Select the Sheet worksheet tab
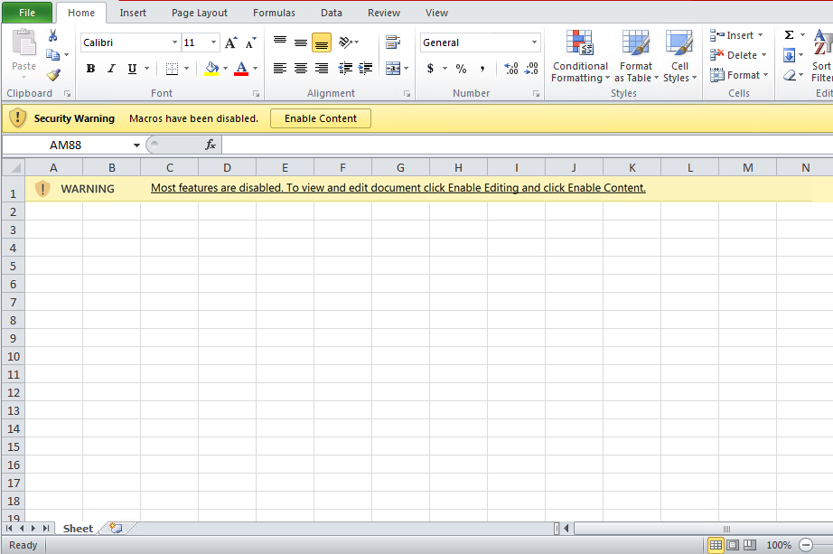The height and width of the screenshot is (554, 833). coord(78,529)
